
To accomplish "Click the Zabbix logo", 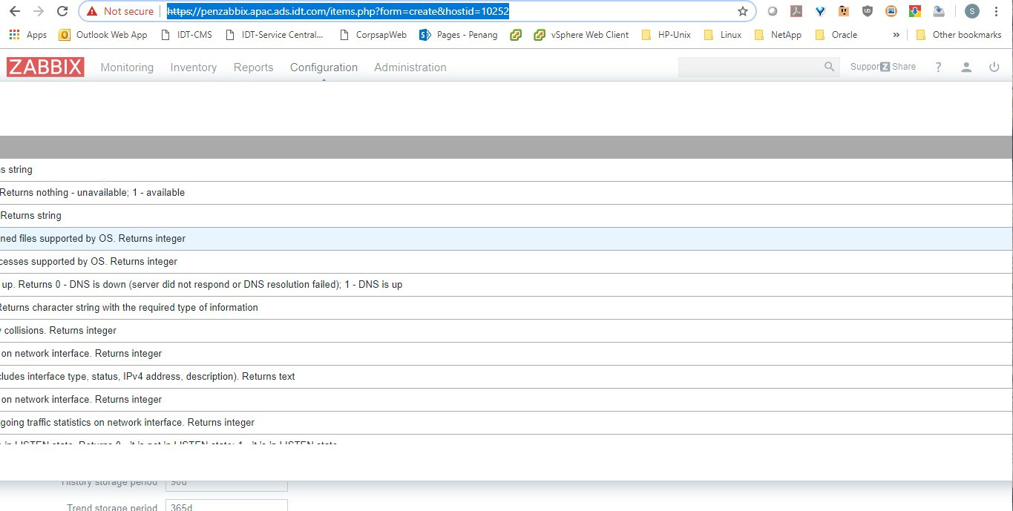I will click(x=45, y=67).
